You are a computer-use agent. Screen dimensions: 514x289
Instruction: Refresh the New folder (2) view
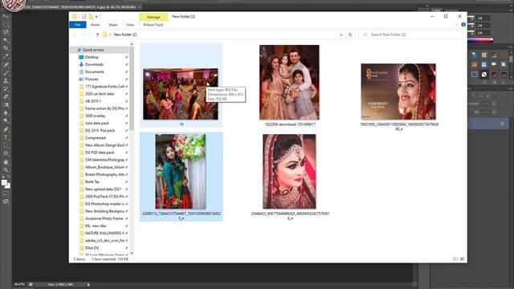(350, 35)
